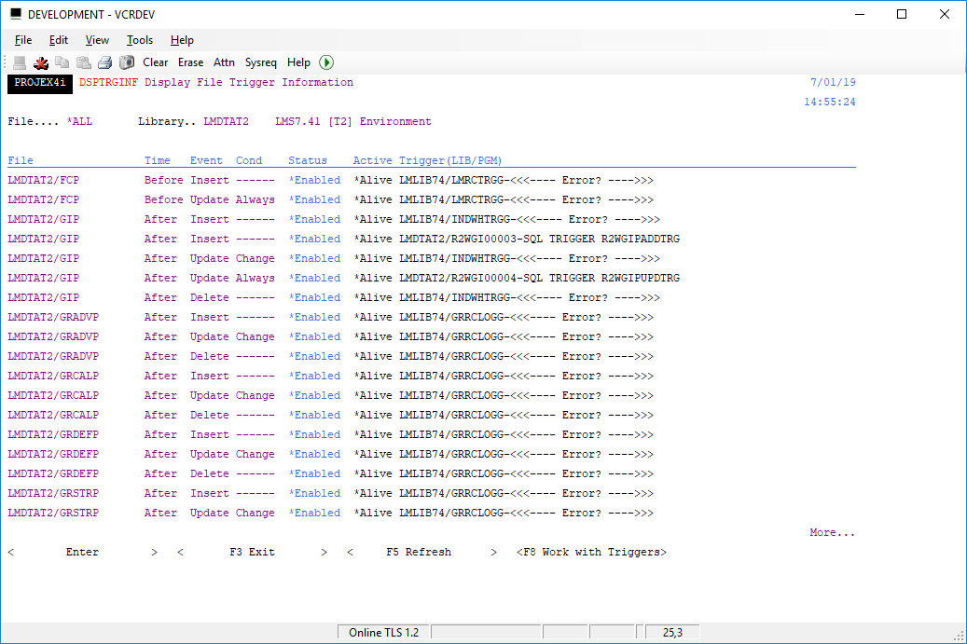This screenshot has height=644, width=967.
Task: Click the File value *ALL
Action: coord(79,121)
